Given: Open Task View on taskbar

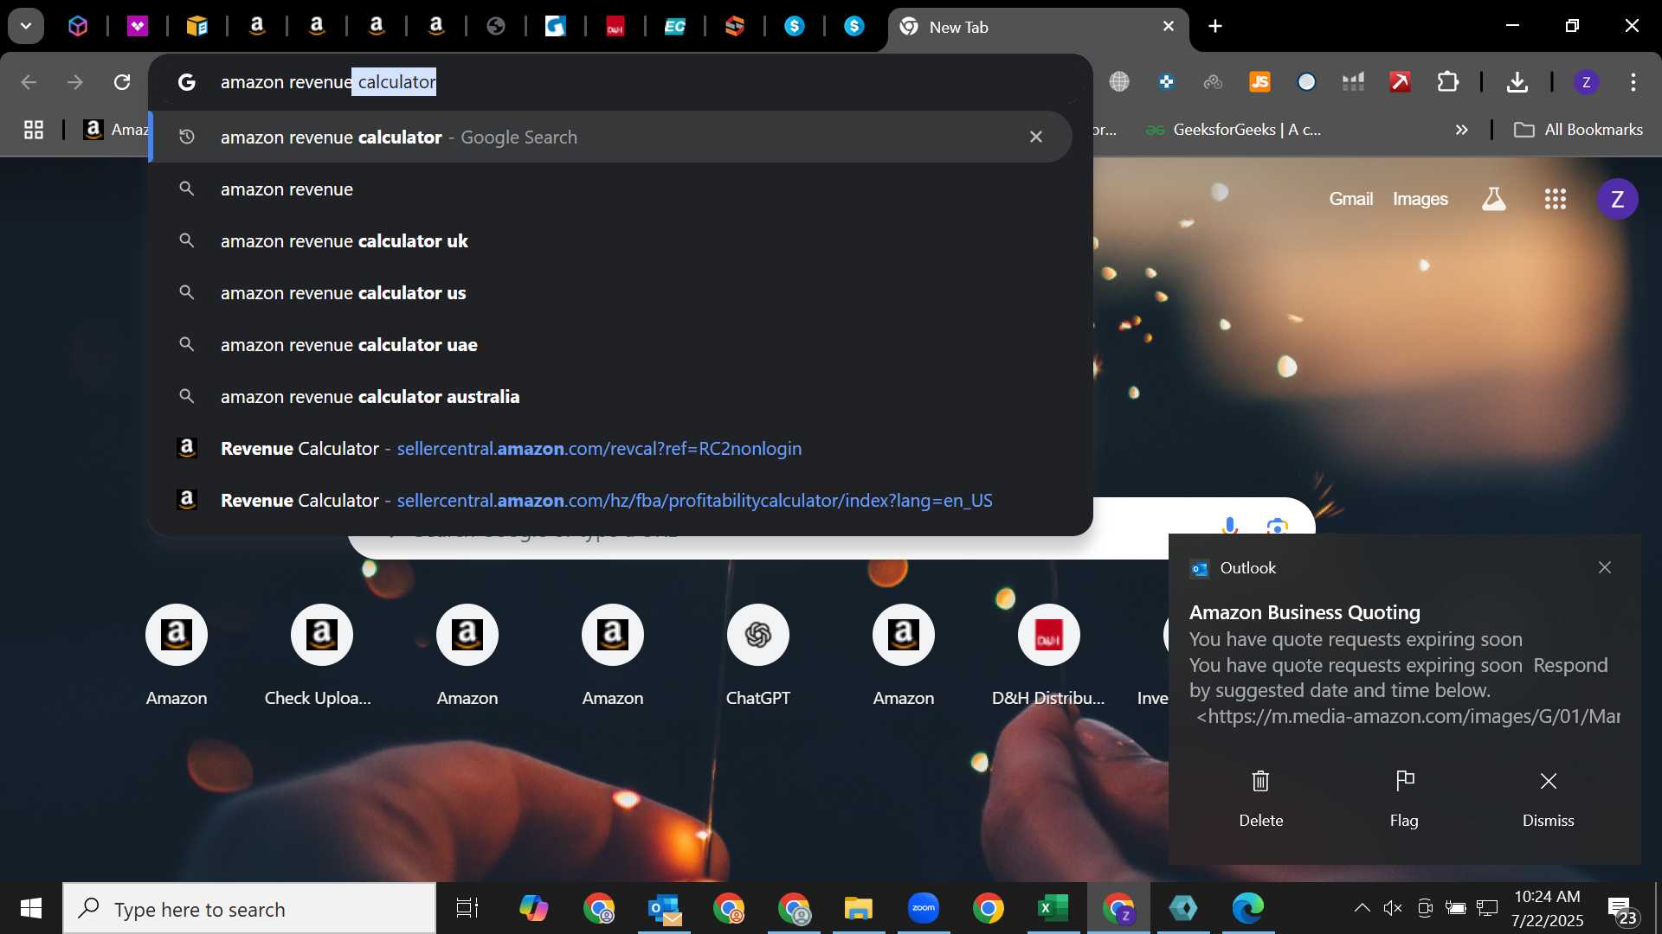Looking at the screenshot, I should coord(467,908).
